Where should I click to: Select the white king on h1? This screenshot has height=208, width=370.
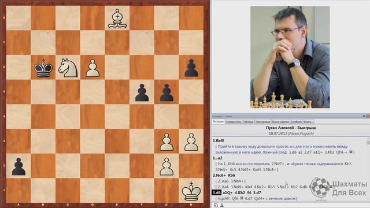point(191,191)
